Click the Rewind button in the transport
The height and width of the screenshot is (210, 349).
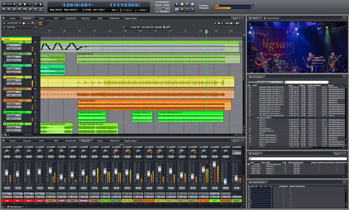3,4
